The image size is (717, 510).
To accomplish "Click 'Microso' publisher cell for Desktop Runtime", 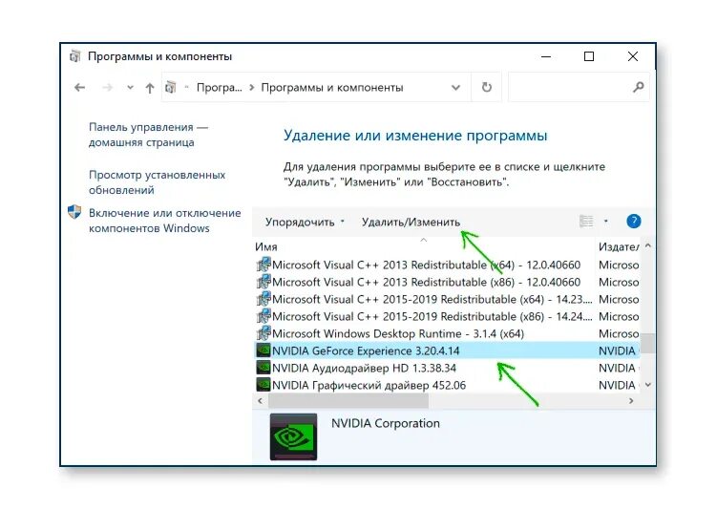I will [619, 333].
